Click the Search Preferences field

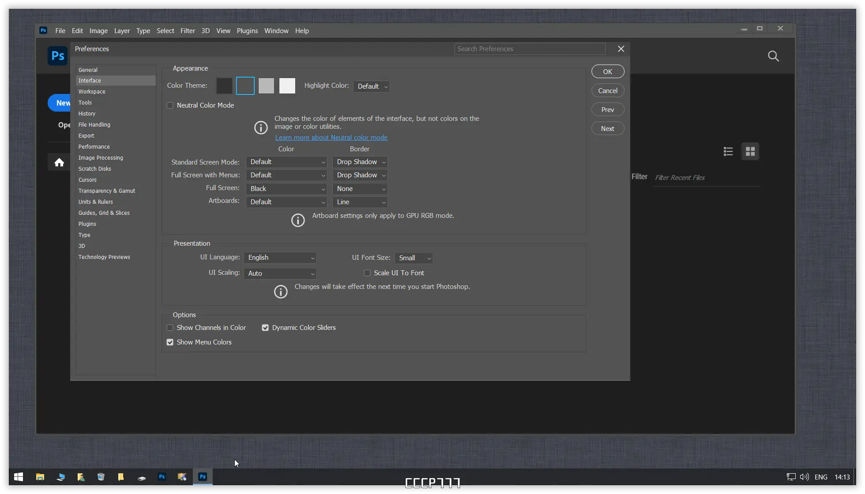point(530,49)
